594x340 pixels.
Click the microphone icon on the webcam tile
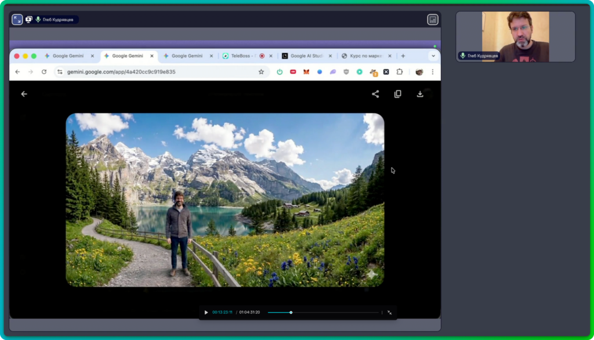pyautogui.click(x=462, y=56)
